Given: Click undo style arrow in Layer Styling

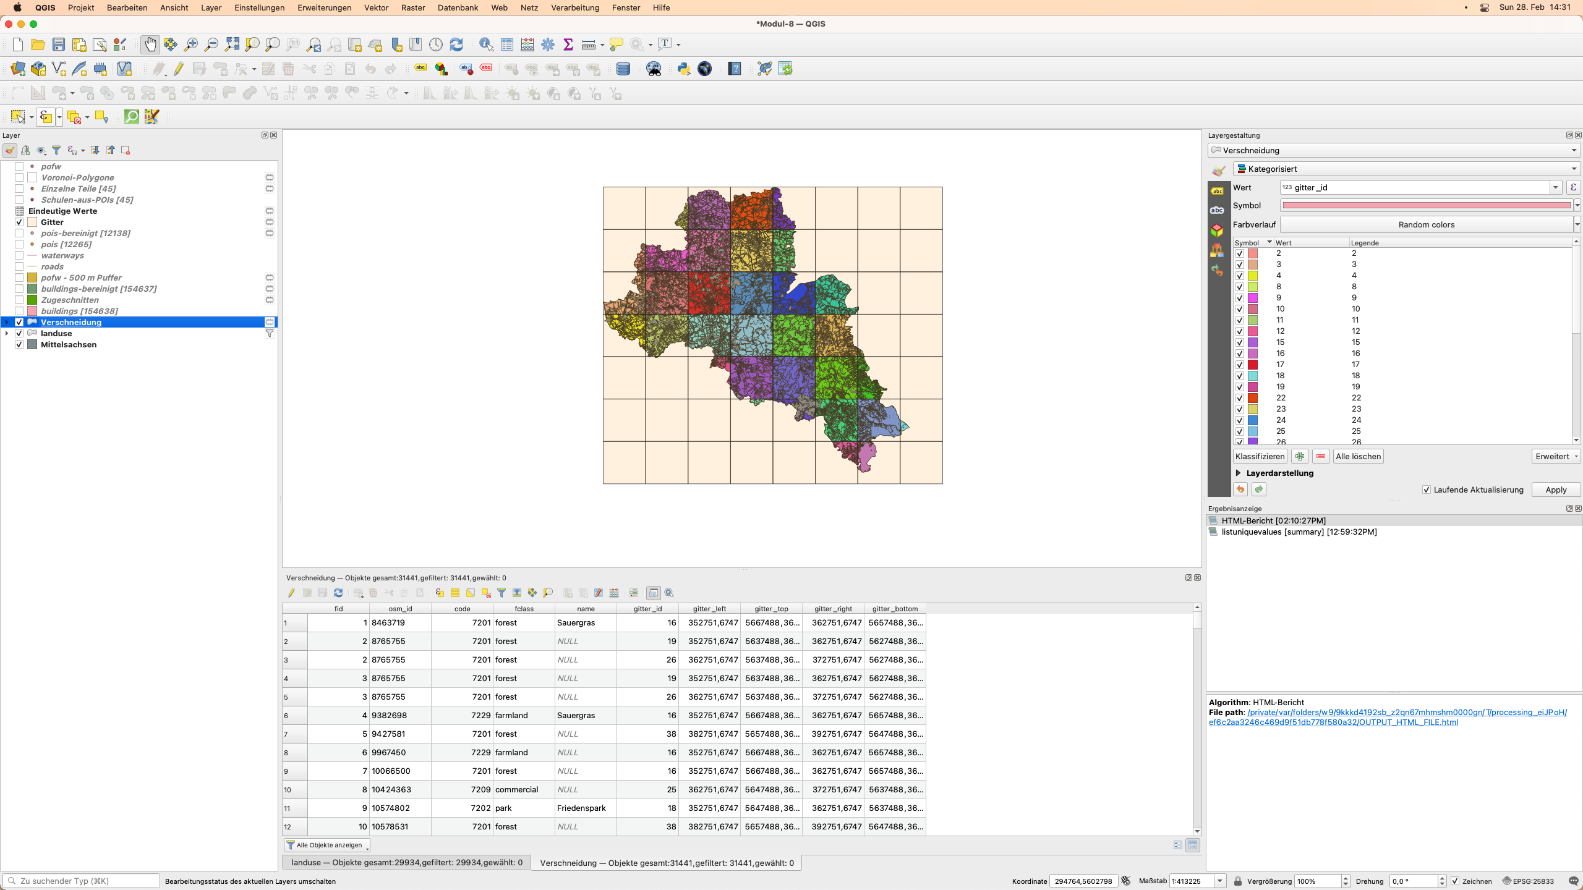Looking at the screenshot, I should tap(1240, 489).
